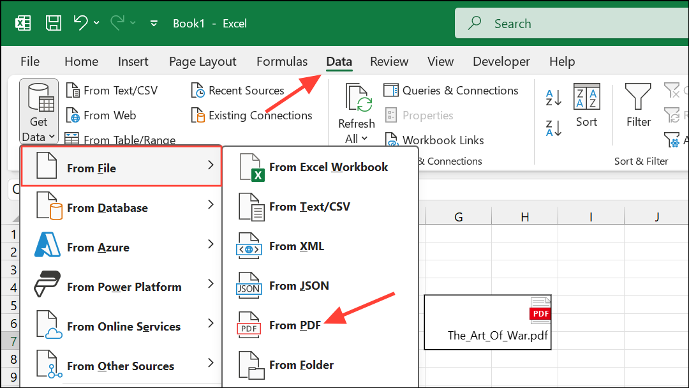This screenshot has height=388, width=689.
Task: Click the Refresh All icon
Action: click(x=358, y=98)
